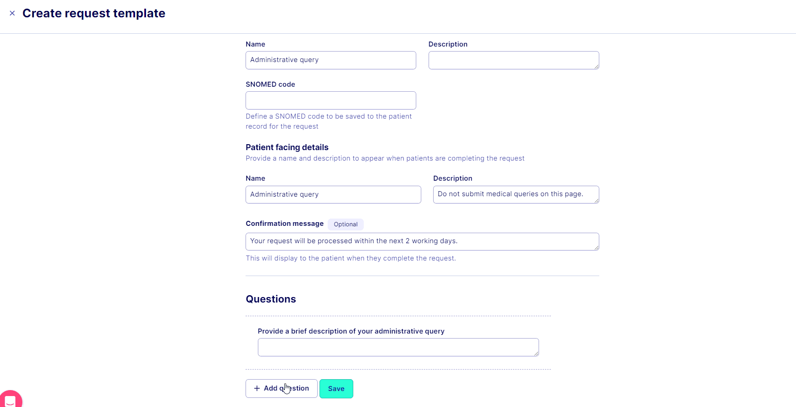Click the Questions section heading

coord(271,299)
